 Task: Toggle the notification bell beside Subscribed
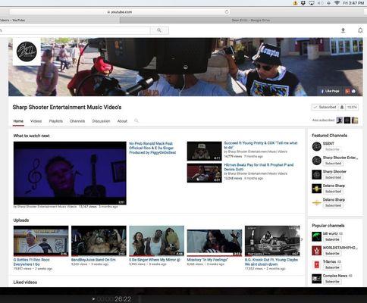click(342, 108)
